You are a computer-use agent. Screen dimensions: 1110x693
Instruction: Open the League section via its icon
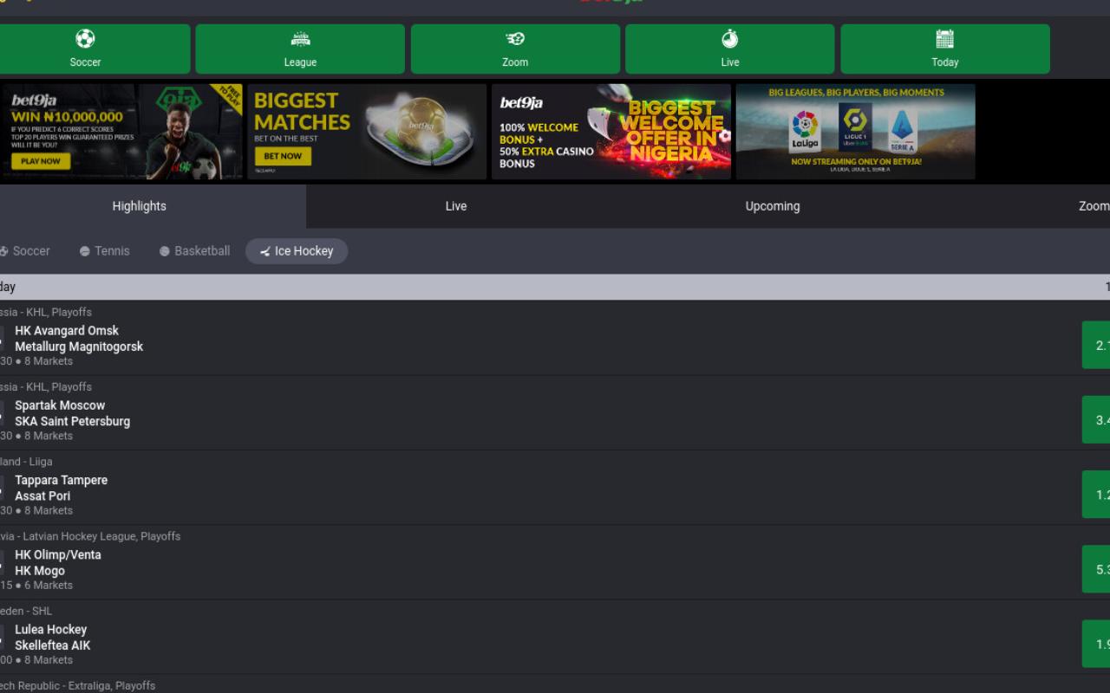(300, 39)
